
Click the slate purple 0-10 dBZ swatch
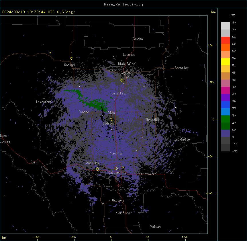pyautogui.click(x=225, y=133)
